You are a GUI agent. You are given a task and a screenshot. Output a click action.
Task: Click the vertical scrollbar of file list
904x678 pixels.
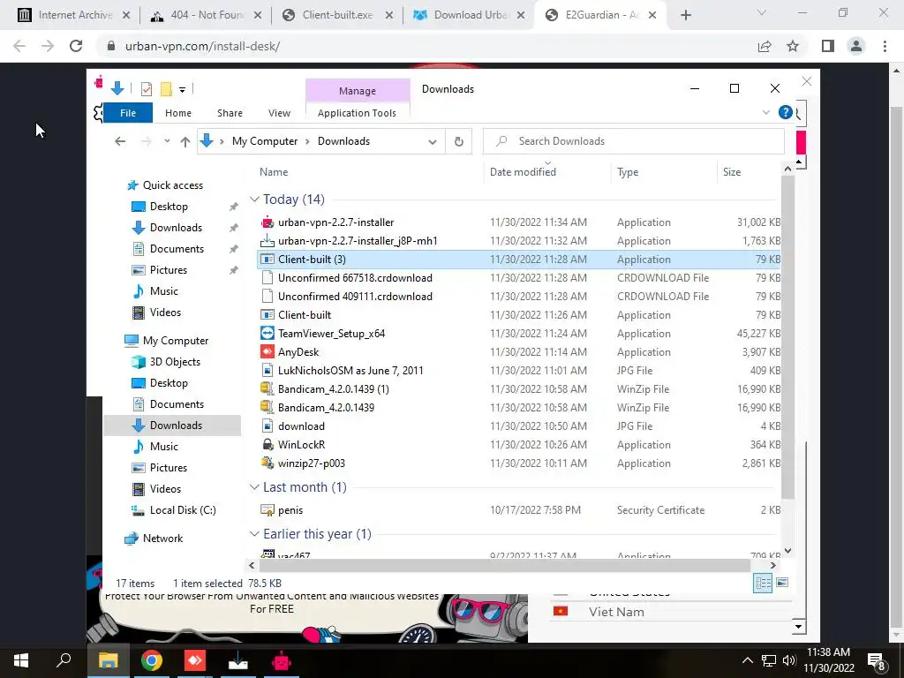pos(787,337)
